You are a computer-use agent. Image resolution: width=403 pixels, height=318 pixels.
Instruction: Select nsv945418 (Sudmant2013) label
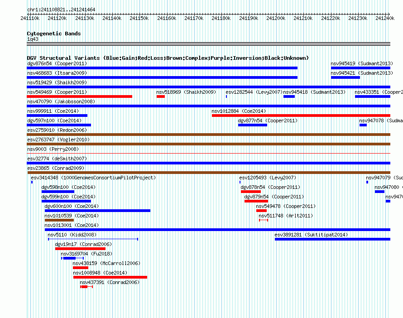[x=314, y=92]
